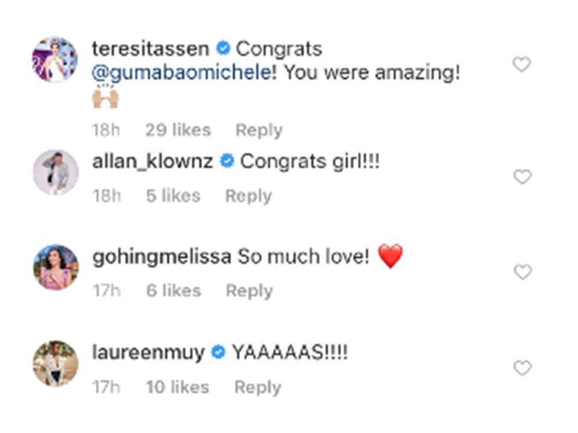View allan_klownz avatar

[x=55, y=172]
